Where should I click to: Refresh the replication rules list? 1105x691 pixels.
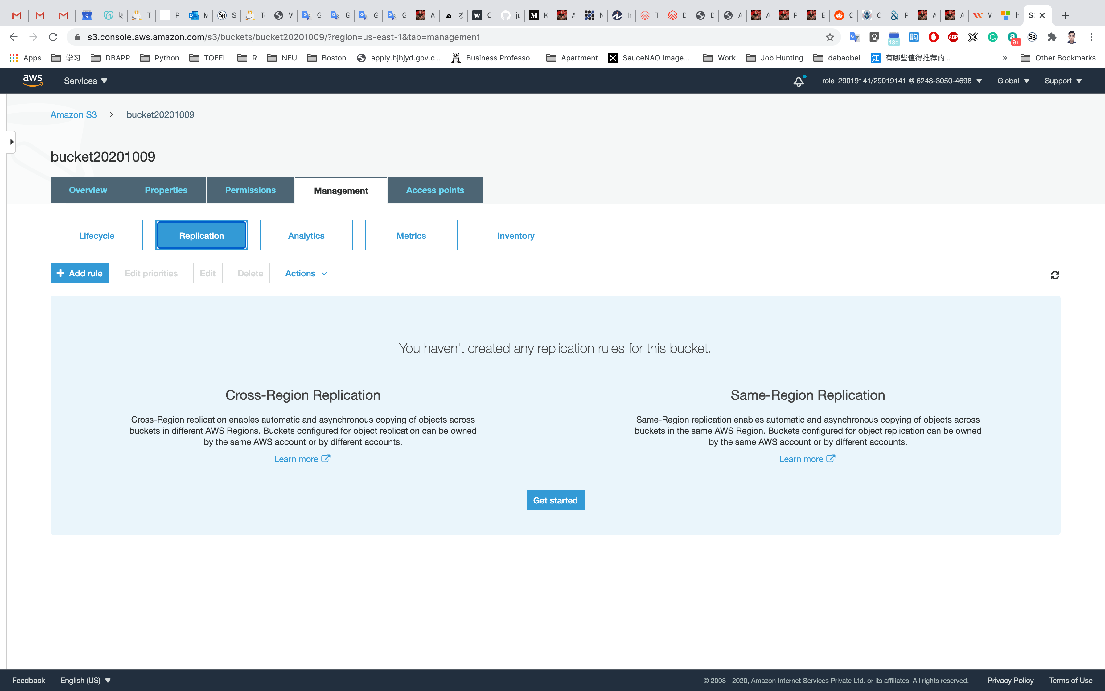point(1055,275)
